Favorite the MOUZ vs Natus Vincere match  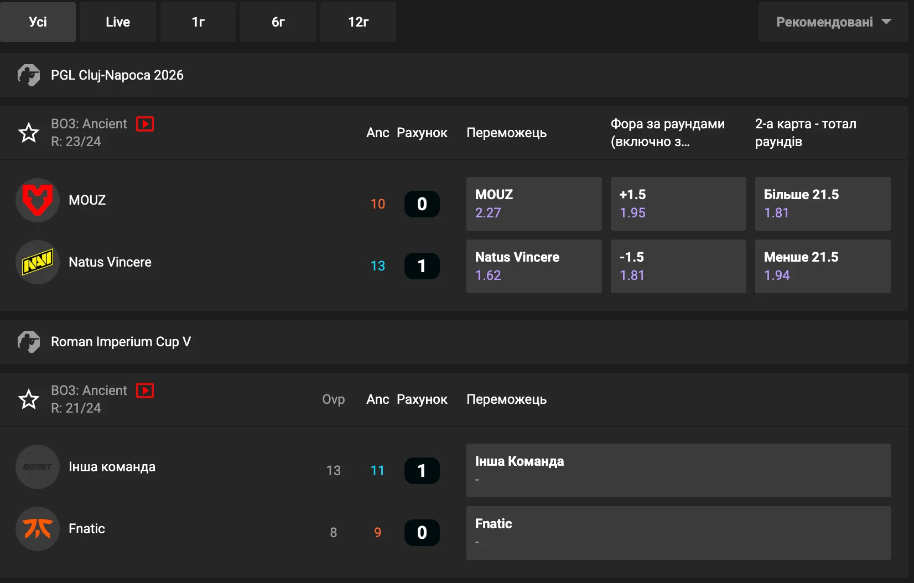pos(29,133)
